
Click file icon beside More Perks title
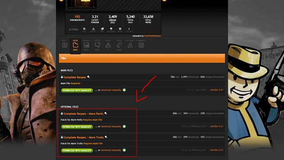coord(62,114)
